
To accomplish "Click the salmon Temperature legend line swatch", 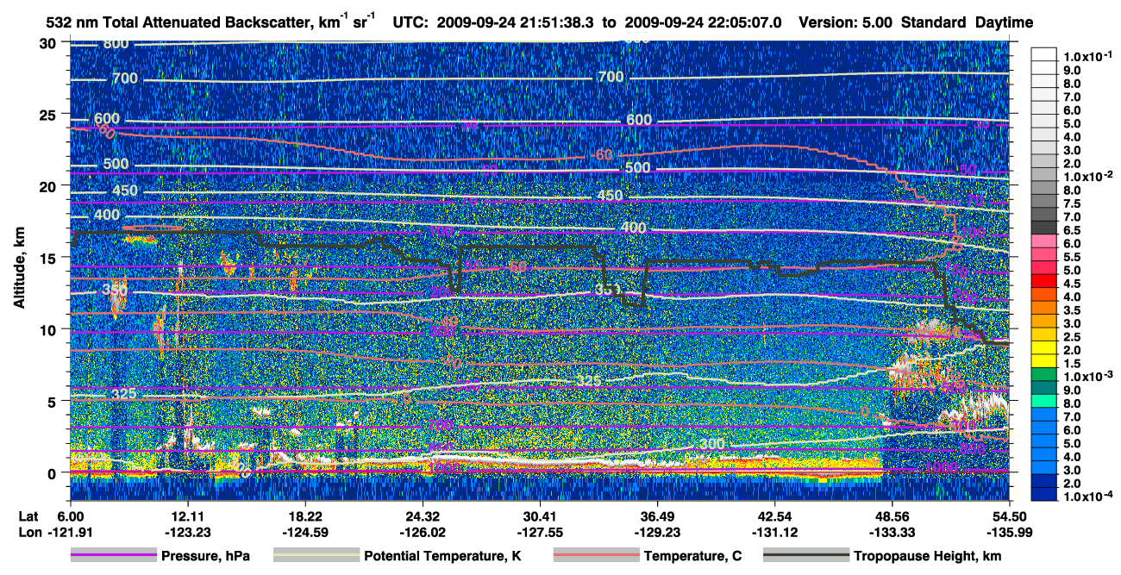I will coord(595,556).
